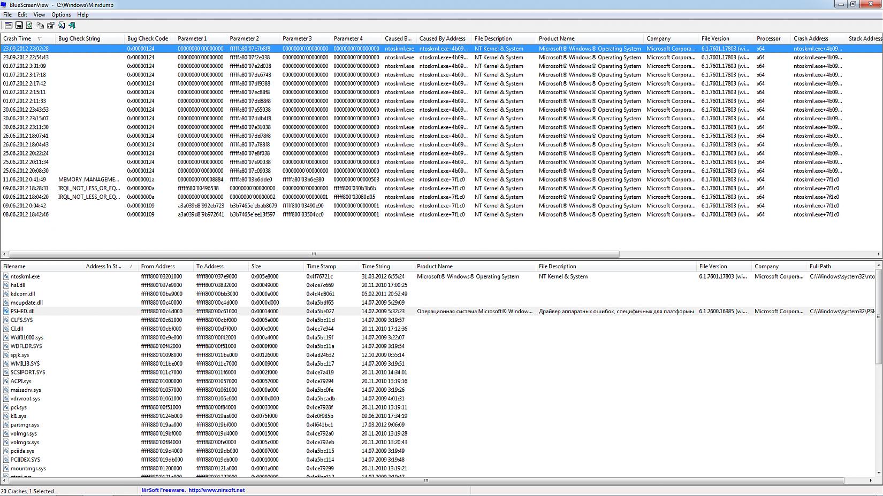Sort by Bug Check Code column header
The width and height of the screenshot is (883, 496).
tap(148, 38)
